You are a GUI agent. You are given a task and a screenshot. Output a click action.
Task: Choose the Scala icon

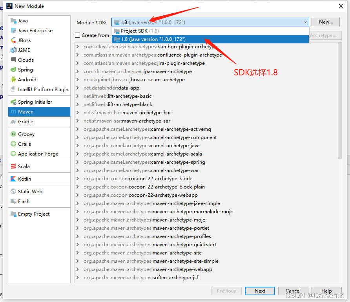[13, 167]
